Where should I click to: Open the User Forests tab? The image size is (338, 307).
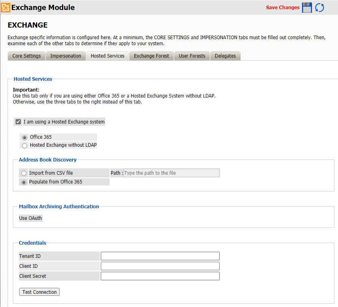192,56
